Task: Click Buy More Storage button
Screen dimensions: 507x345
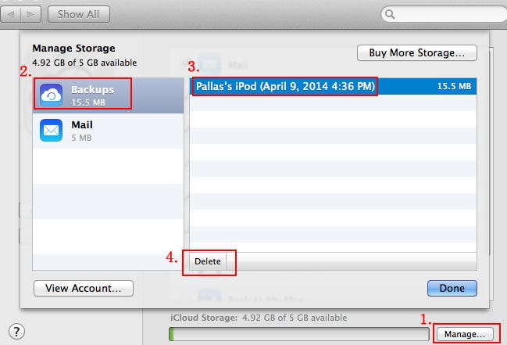Action: [417, 52]
